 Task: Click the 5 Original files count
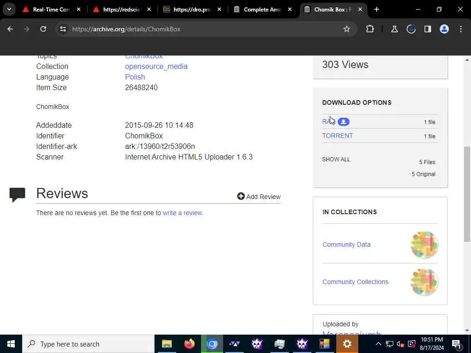point(423,174)
